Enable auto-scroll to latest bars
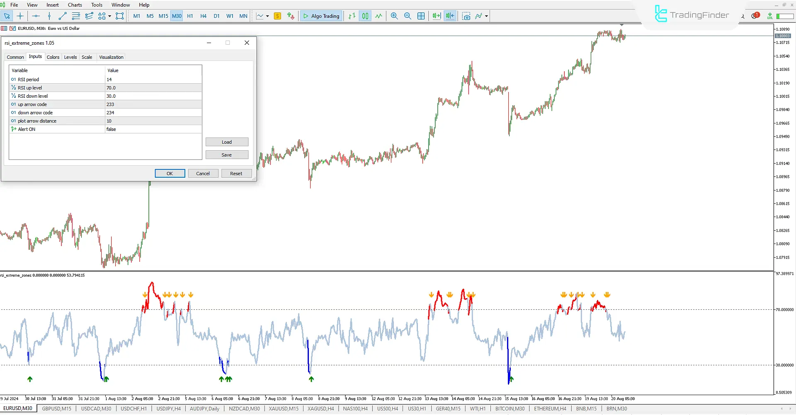Viewport: 796px width, 415px height. coord(436,16)
